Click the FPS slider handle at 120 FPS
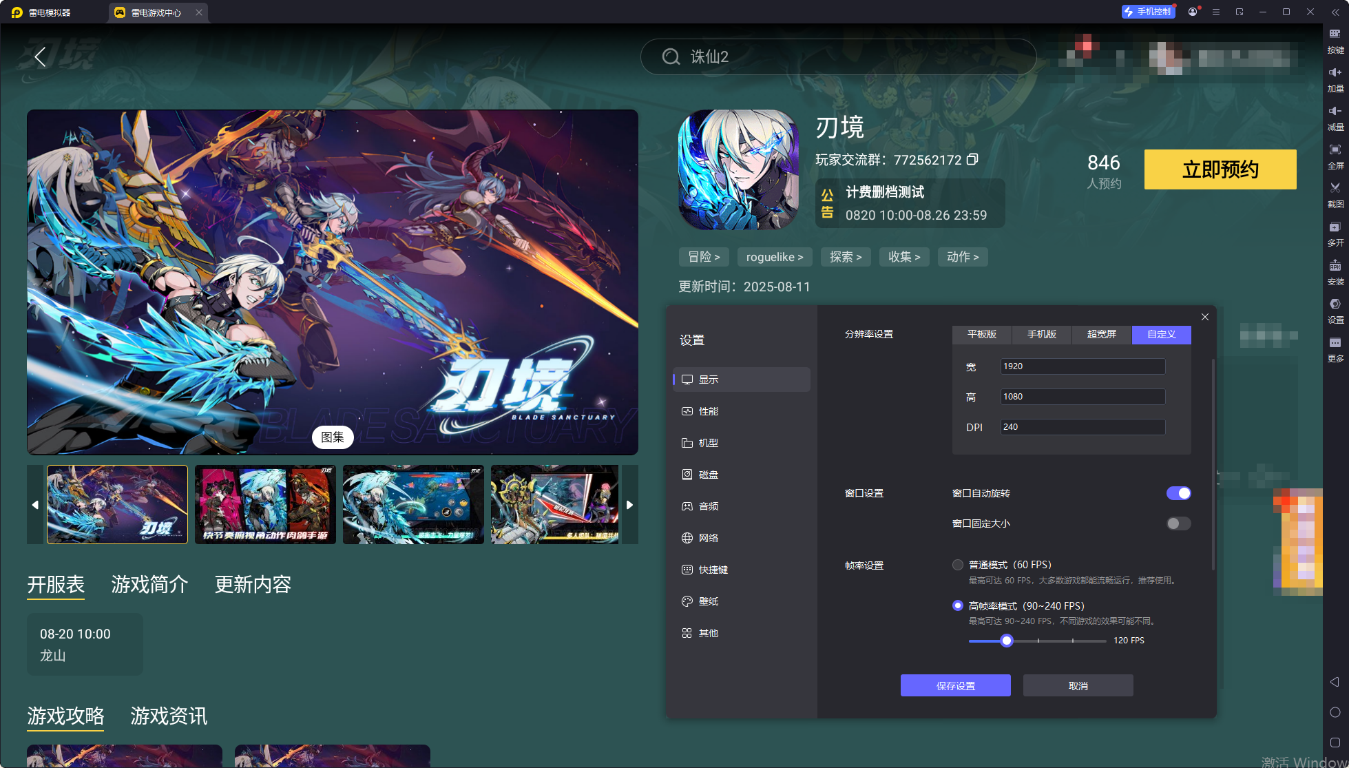 coord(1007,641)
